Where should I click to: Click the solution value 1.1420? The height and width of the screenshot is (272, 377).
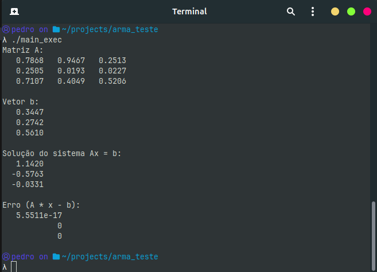pos(30,164)
